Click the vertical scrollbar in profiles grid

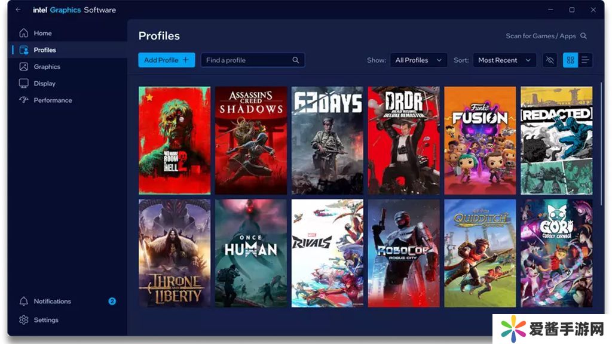coord(601,143)
